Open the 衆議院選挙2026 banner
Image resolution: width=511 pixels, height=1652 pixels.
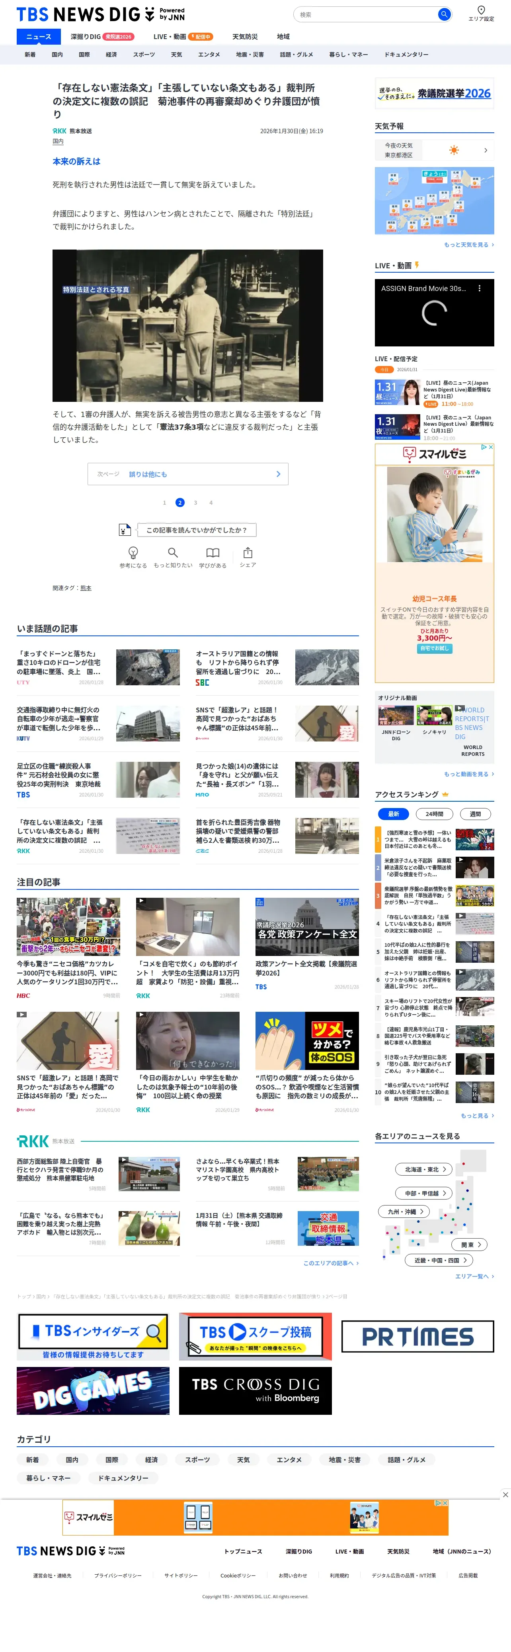point(434,93)
